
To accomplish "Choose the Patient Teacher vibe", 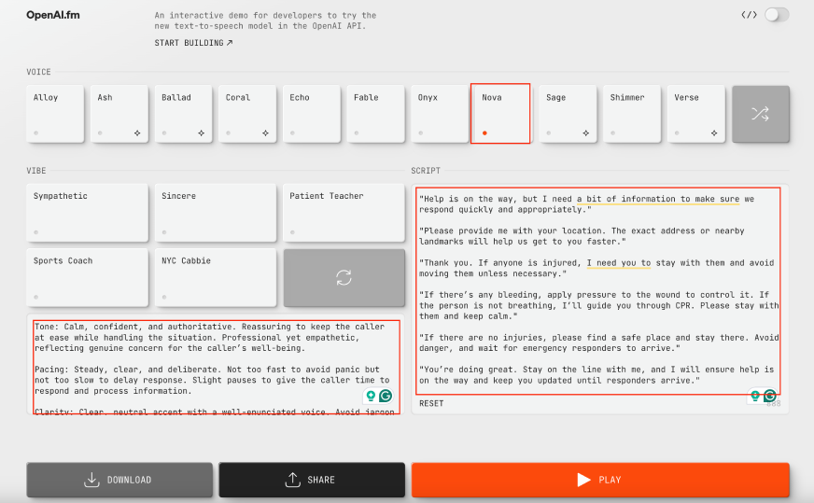I will coord(344,213).
